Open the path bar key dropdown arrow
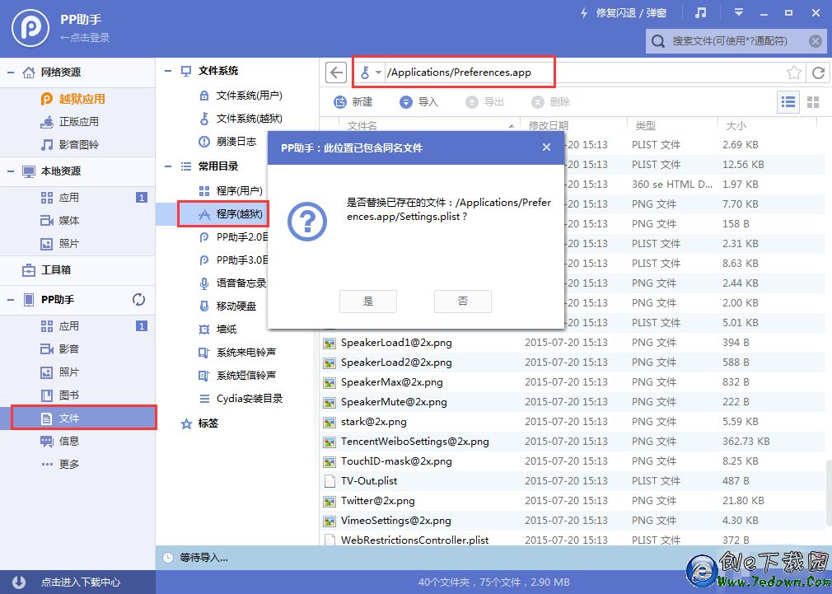Viewport: 832px width, 594px height. click(x=378, y=72)
